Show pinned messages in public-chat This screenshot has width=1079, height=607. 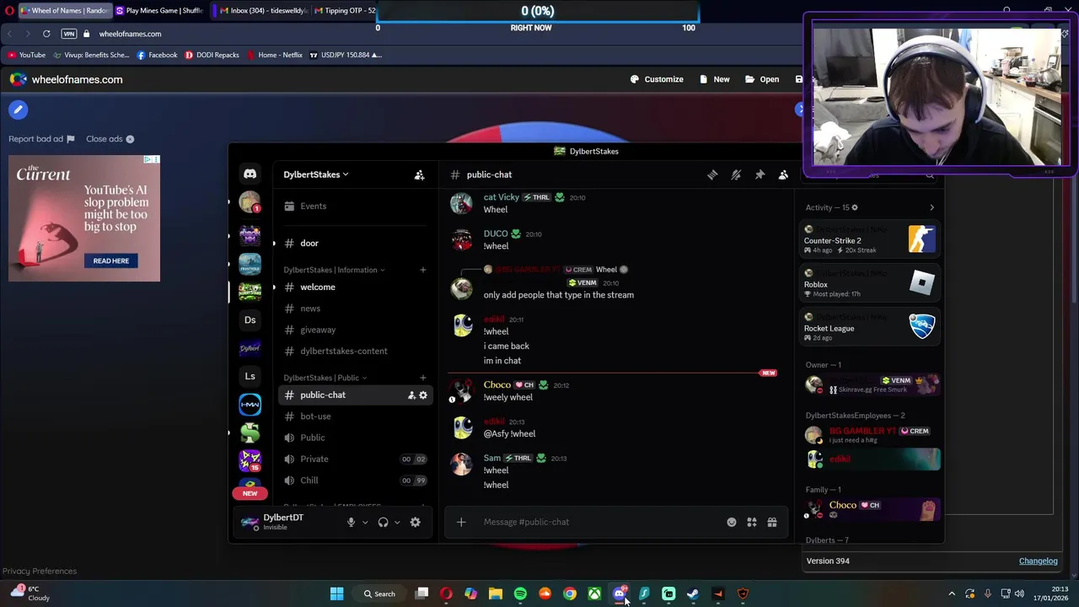pos(760,175)
